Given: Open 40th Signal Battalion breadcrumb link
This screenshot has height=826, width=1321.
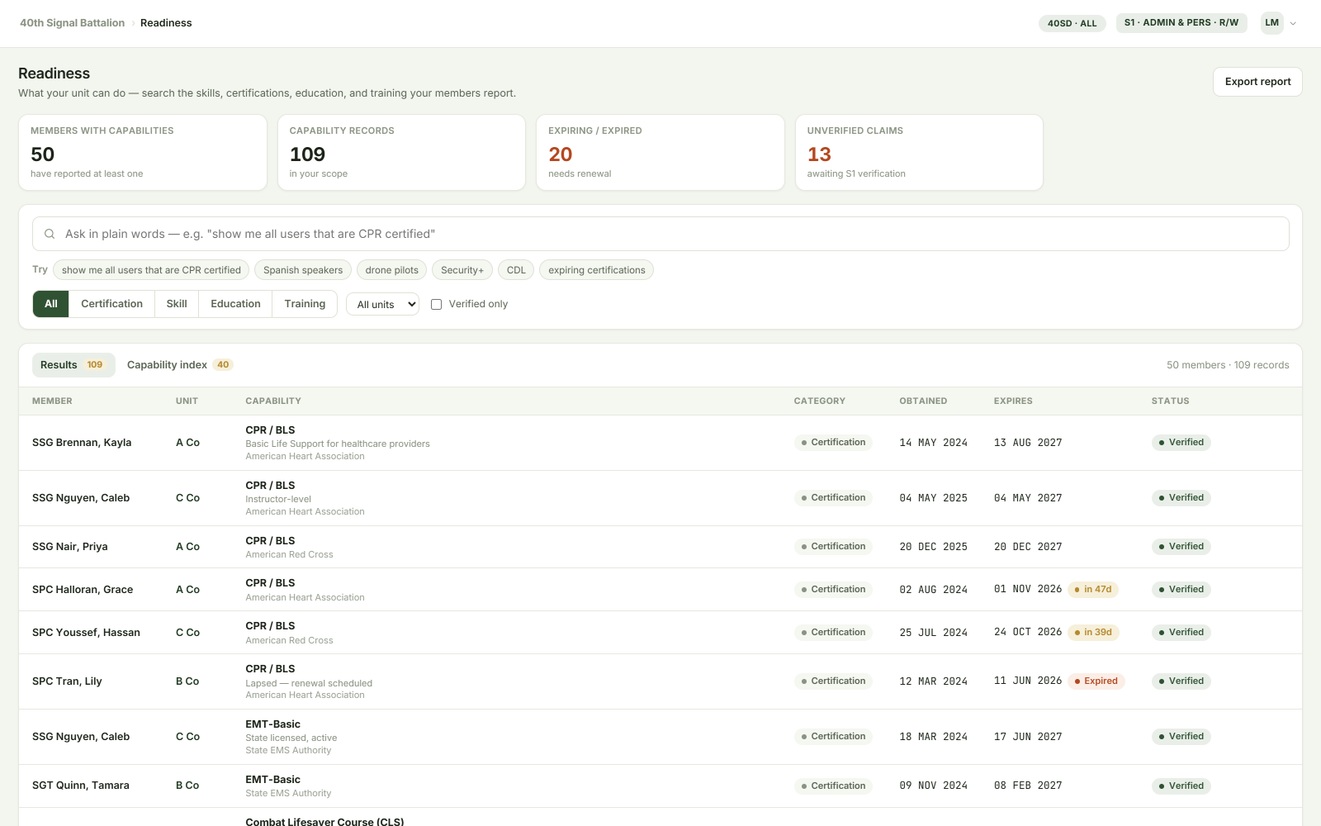Looking at the screenshot, I should coord(73,23).
